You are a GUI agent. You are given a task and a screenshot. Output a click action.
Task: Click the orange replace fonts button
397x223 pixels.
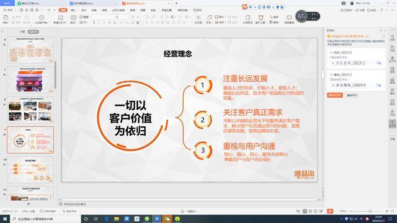click(x=335, y=95)
